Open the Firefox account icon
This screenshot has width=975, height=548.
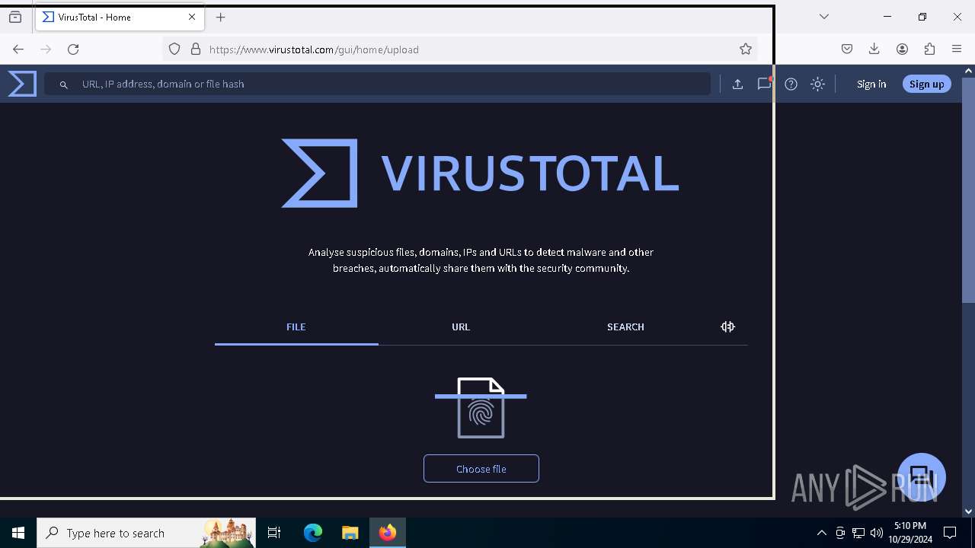[902, 49]
